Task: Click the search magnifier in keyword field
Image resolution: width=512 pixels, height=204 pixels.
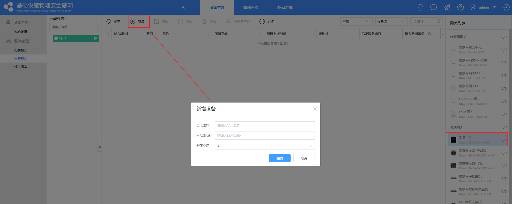Action: point(438,21)
